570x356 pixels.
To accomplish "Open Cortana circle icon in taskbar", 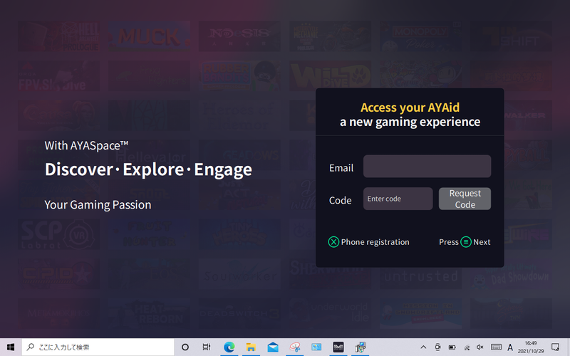I will click(185, 347).
